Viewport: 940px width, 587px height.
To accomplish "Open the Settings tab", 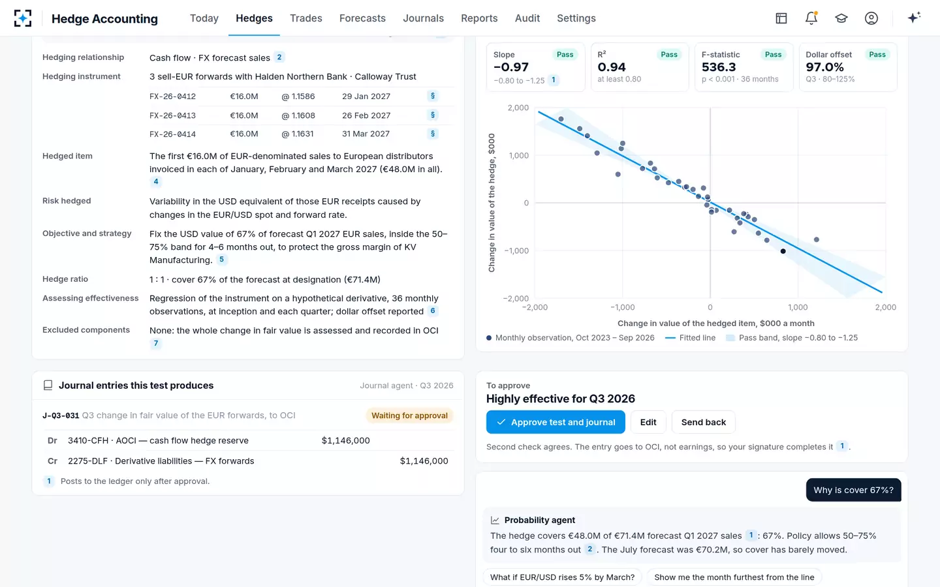I will 576,18.
